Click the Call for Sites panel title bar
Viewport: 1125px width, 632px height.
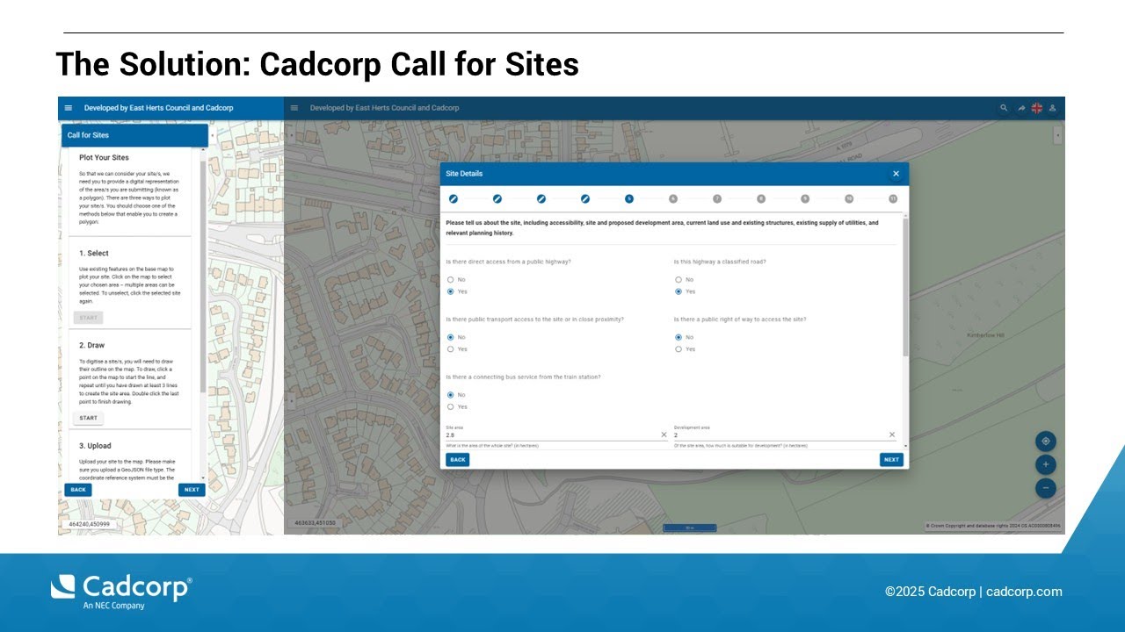(134, 135)
